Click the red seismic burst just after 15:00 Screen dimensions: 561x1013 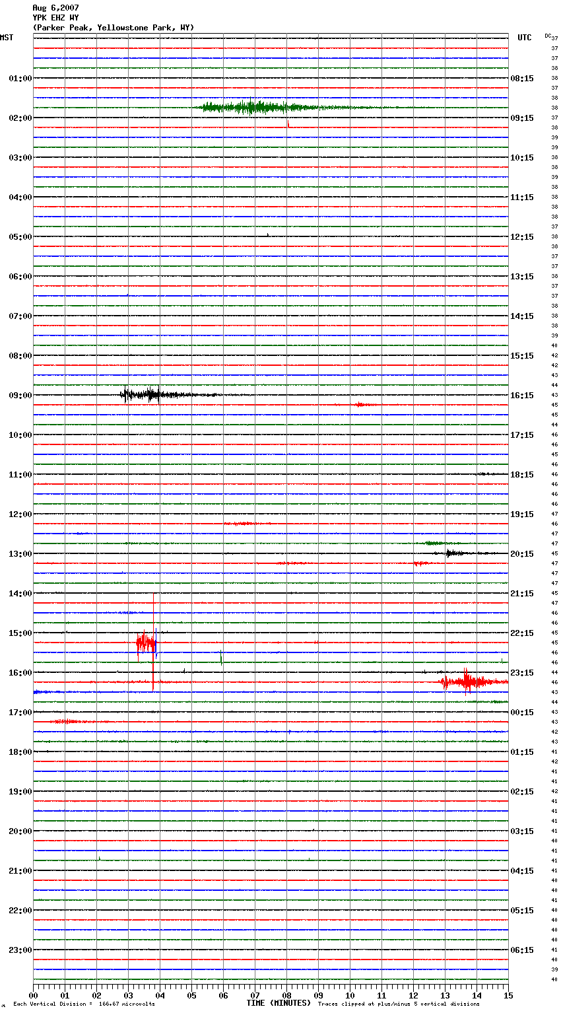(146, 643)
